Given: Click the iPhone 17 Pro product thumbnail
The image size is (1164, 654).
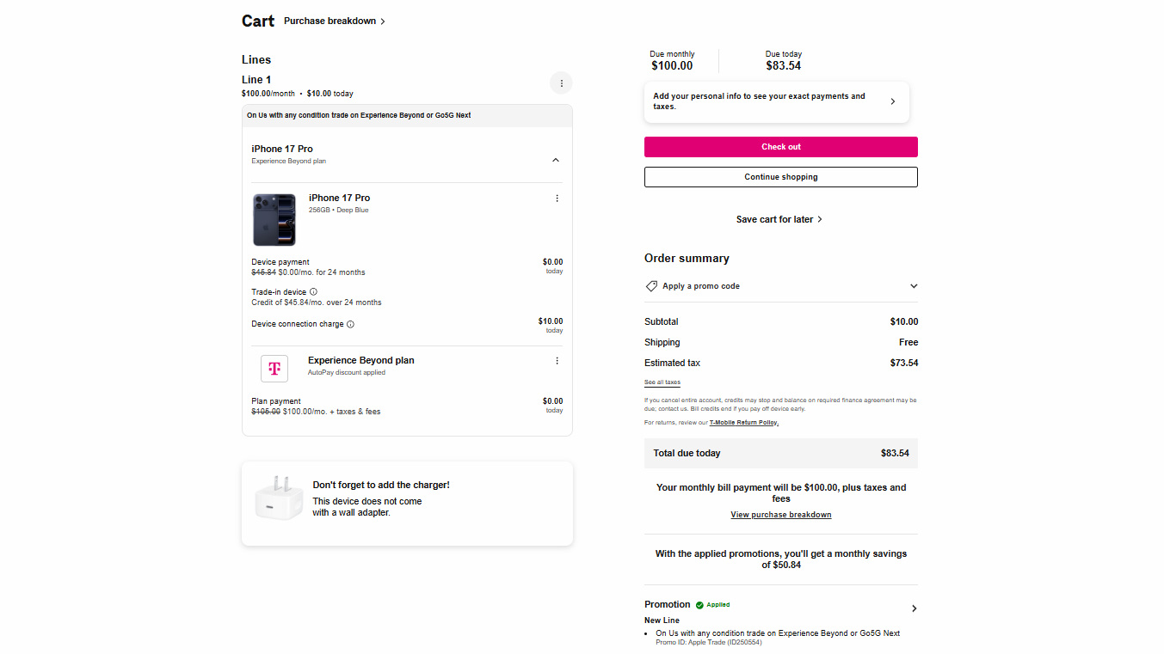Looking at the screenshot, I should coord(274,218).
